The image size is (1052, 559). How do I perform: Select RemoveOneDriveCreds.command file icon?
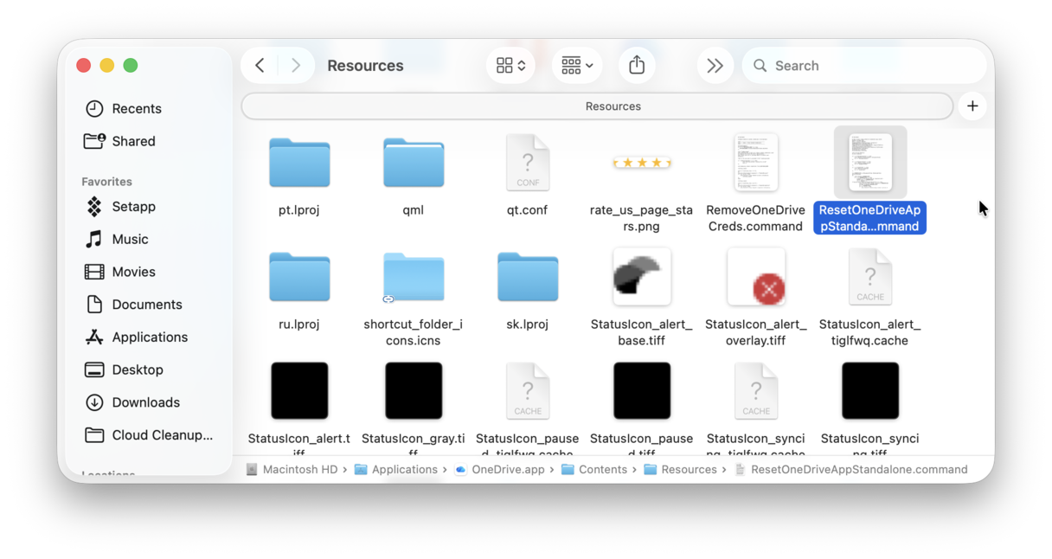[756, 163]
